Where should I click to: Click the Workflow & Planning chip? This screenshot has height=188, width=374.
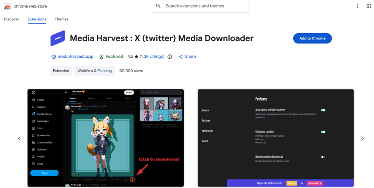pos(95,71)
